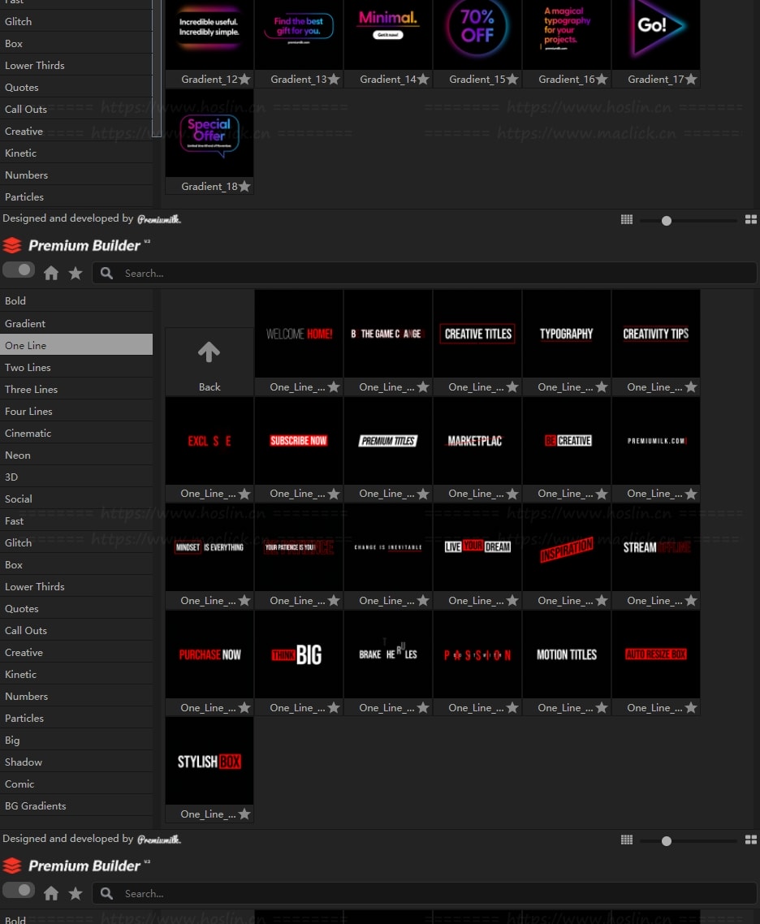Open the Gradient category
Image resolution: width=760 pixels, height=924 pixels.
[x=76, y=323]
